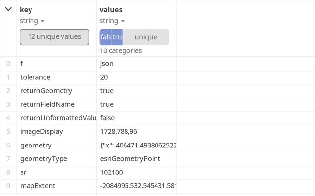Screen dimensions: 315x196
Task: Select the 'imageDisplay' key cell
Action: pyautogui.click(x=41, y=131)
